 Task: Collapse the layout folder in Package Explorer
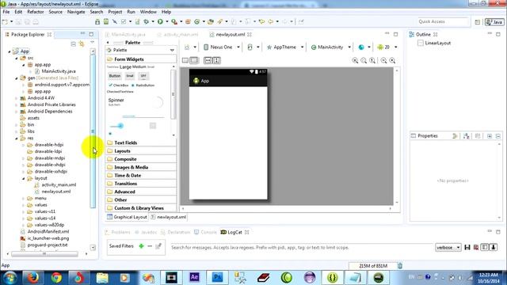point(24,178)
